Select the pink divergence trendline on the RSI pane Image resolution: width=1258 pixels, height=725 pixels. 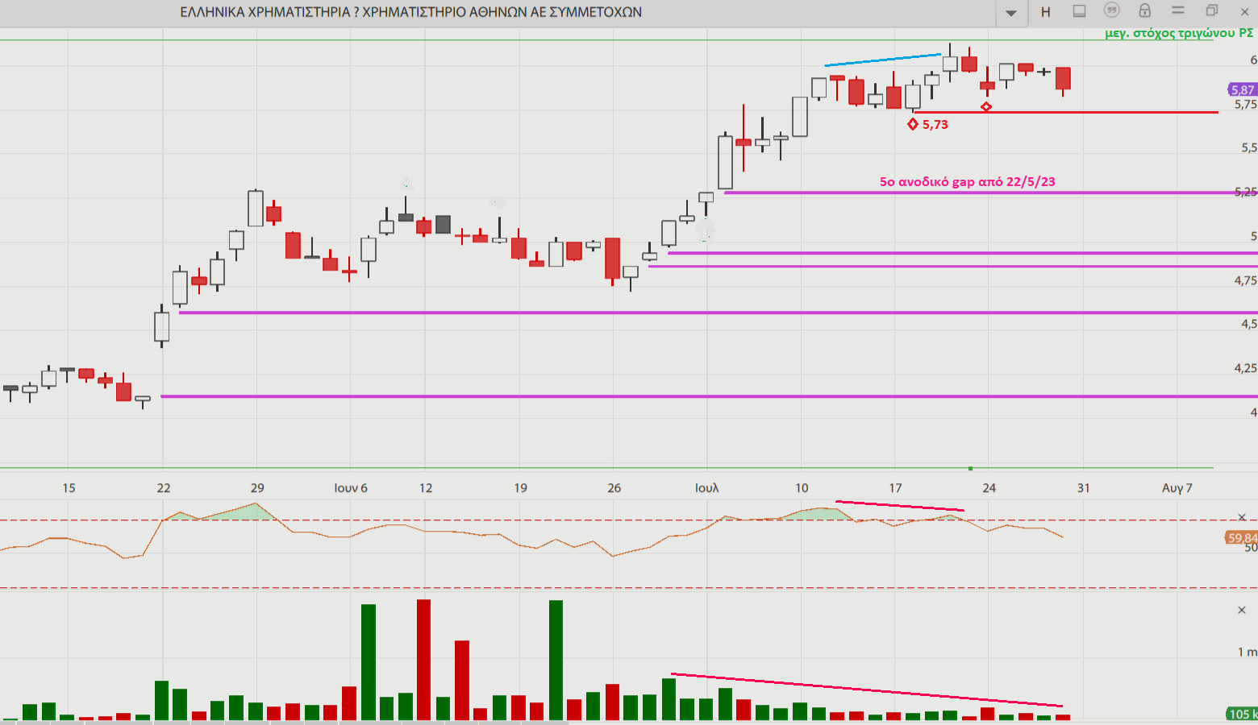(899, 506)
